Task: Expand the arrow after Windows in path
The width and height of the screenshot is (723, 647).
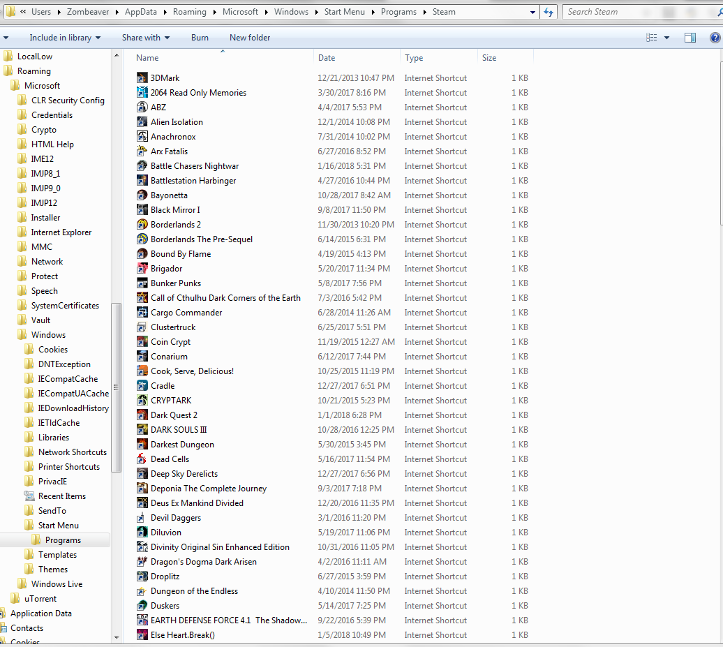Action: (x=316, y=12)
